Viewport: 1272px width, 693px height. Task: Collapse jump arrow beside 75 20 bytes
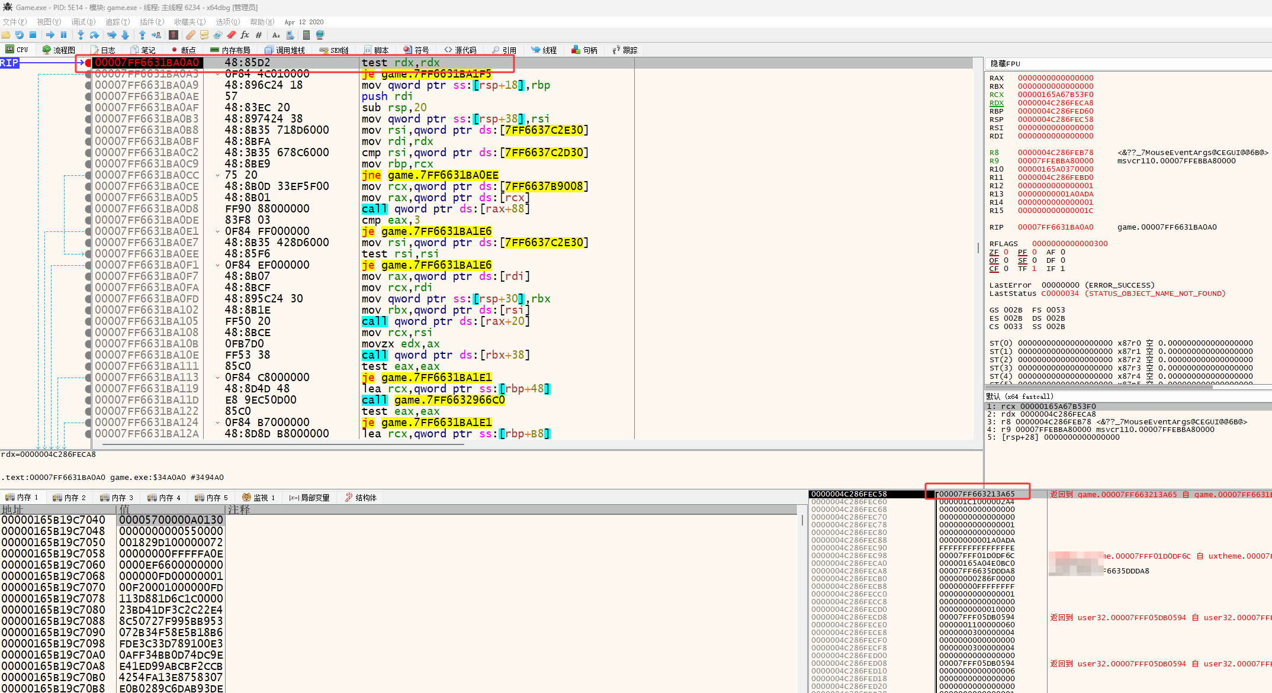click(x=218, y=175)
